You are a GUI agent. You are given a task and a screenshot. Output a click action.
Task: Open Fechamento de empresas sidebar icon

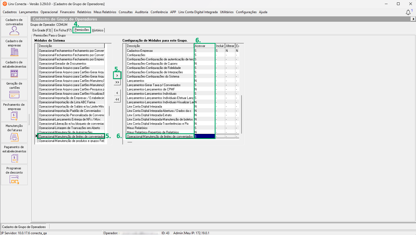[14, 111]
